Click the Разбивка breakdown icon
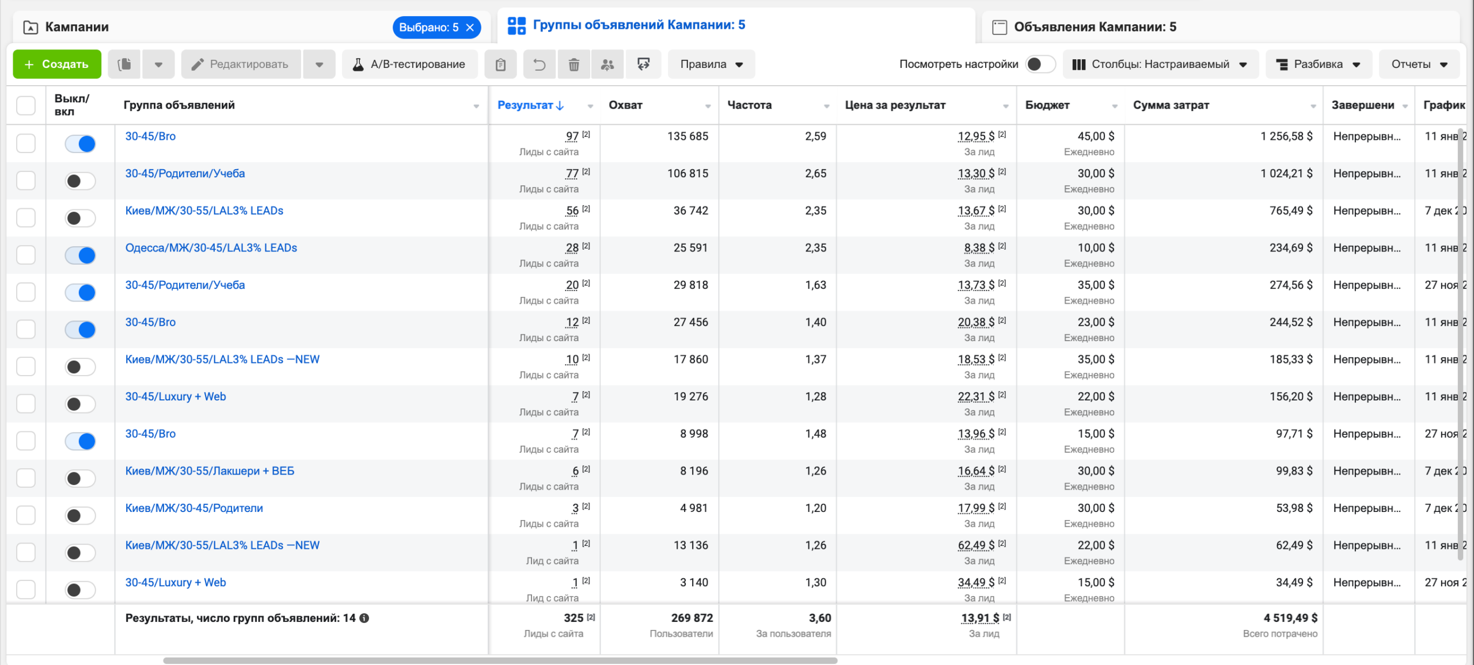Viewport: 1474px width, 665px height. click(x=1282, y=64)
